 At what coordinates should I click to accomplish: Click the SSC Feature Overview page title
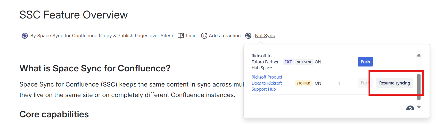[73, 15]
